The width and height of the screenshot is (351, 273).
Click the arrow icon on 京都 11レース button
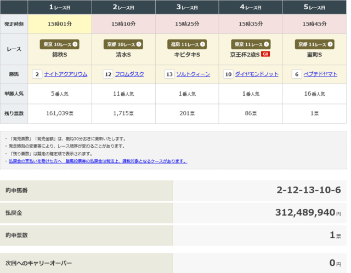point(330,44)
